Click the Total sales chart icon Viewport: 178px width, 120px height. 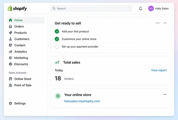pyautogui.click(x=57, y=62)
